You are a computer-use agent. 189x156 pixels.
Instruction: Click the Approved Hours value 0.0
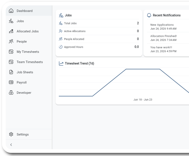point(137,47)
